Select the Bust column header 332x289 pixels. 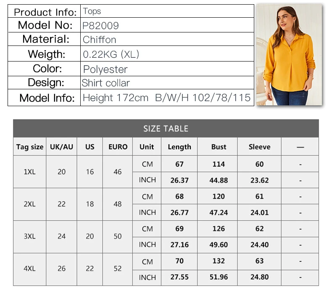pyautogui.click(x=219, y=147)
